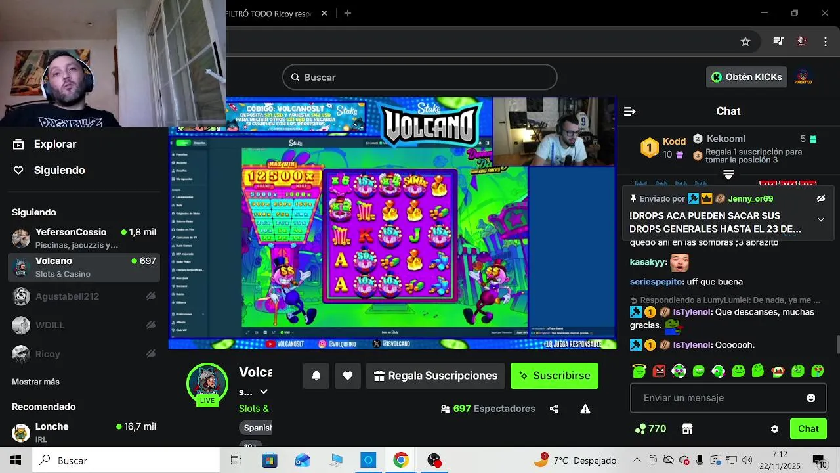Open Windows notification center
The width and height of the screenshot is (840, 473).
pos(820,461)
